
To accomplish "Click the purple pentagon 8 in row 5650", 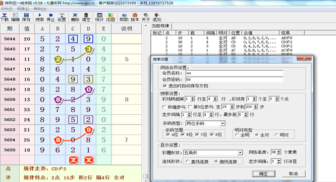I will [x=58, y=100].
